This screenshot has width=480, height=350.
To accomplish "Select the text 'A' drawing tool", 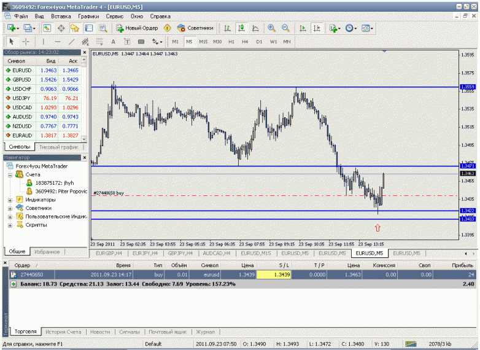I will [x=113, y=42].
